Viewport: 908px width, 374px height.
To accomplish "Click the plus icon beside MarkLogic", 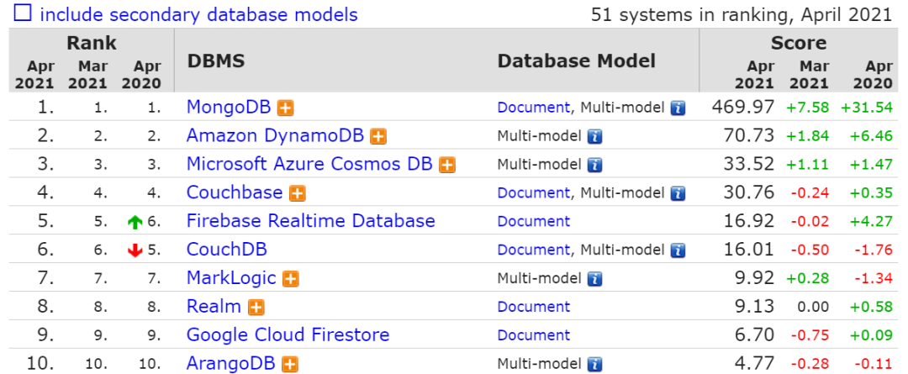I will 291,278.
